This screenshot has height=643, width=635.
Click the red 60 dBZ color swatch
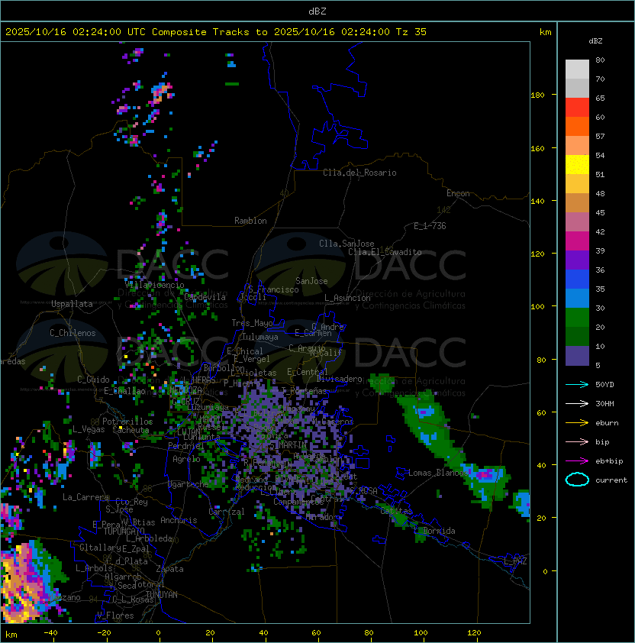577,108
